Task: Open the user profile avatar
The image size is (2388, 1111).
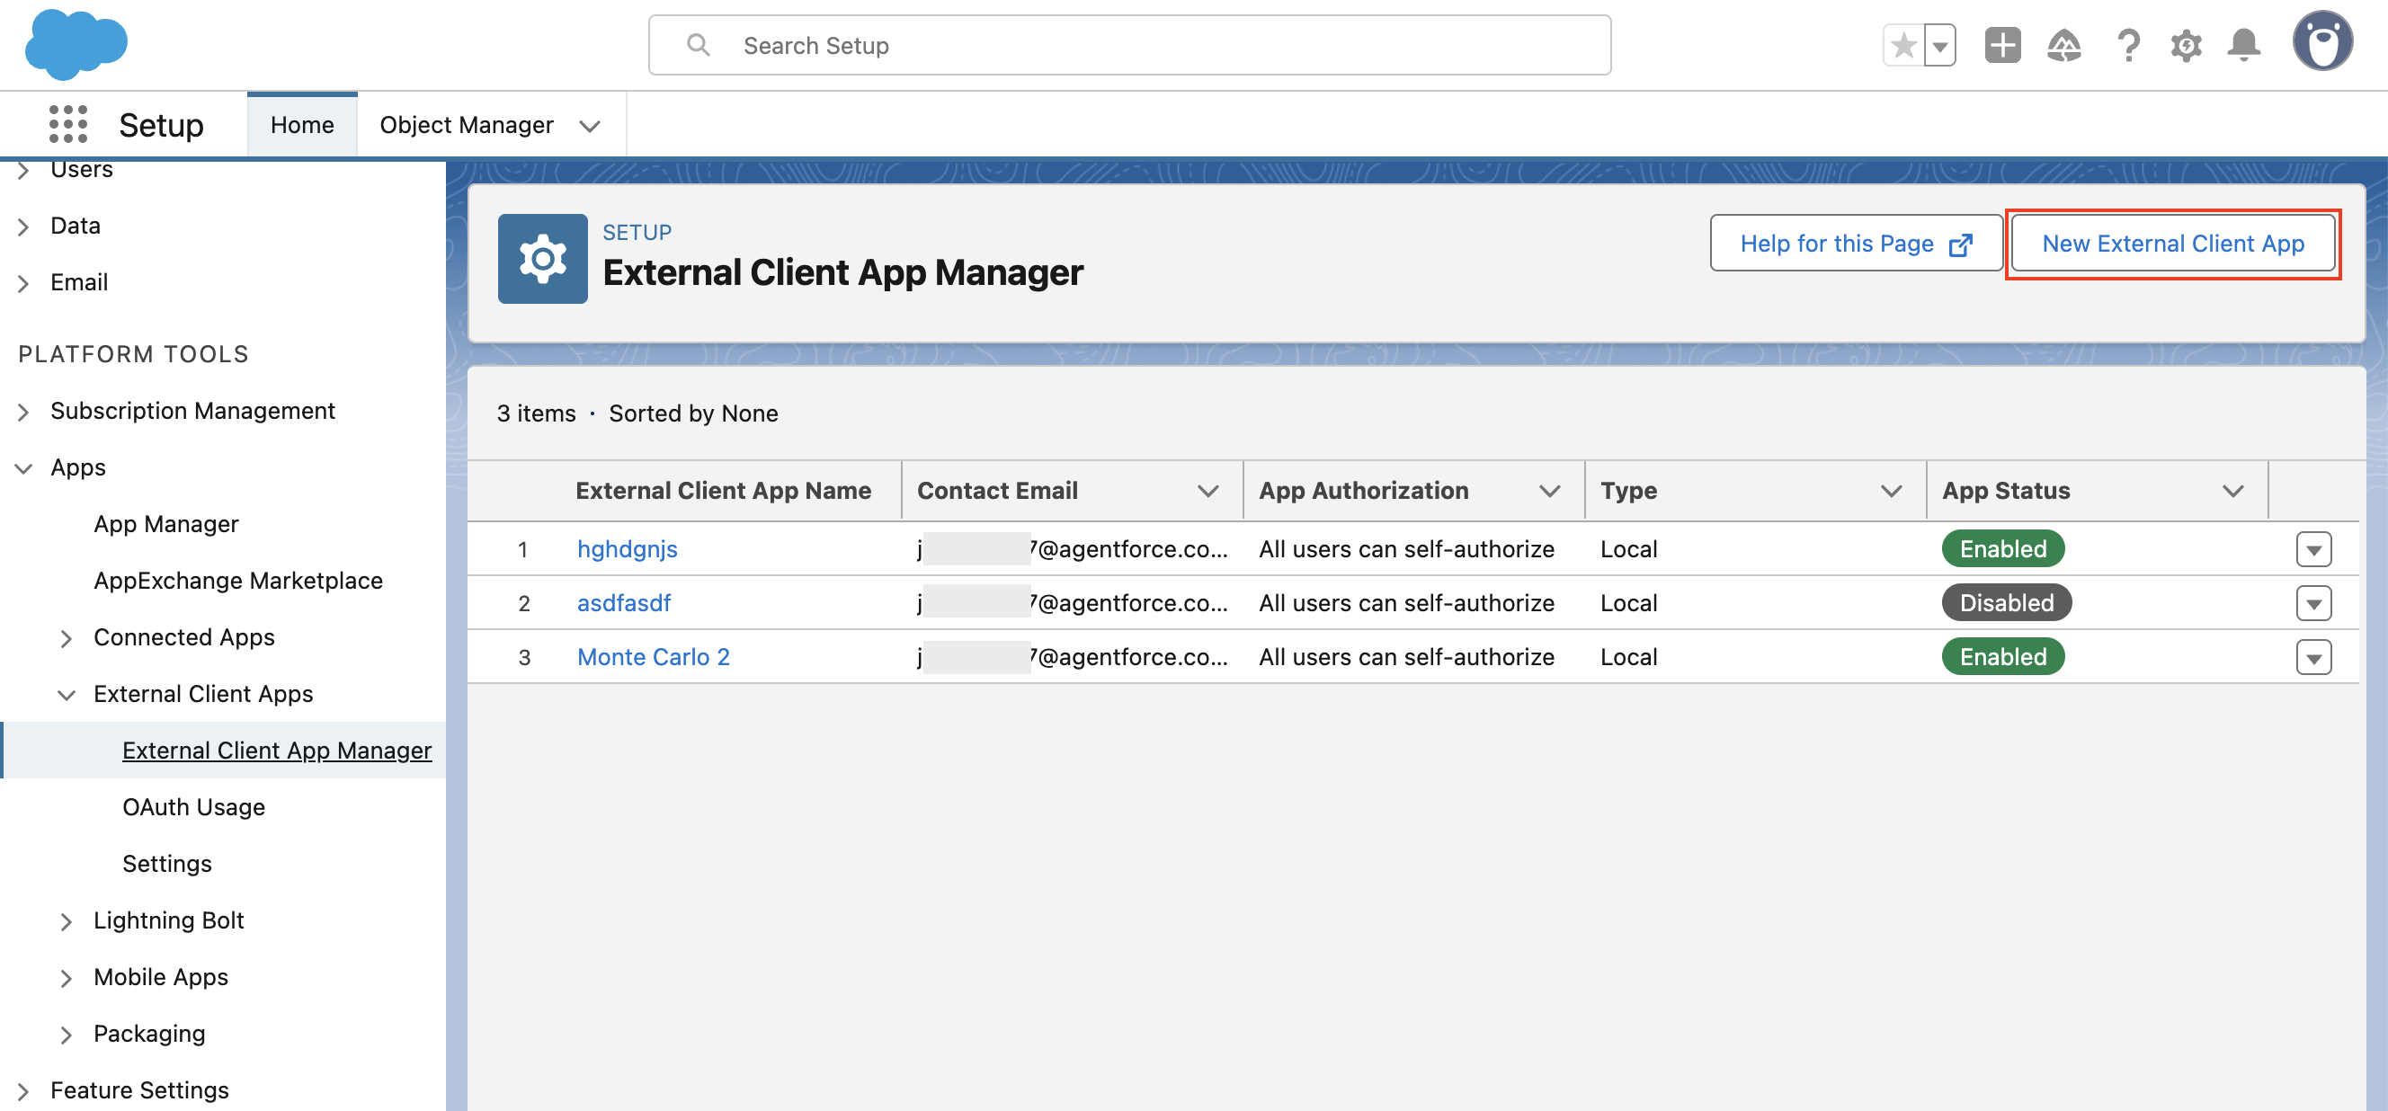Action: (x=2322, y=40)
